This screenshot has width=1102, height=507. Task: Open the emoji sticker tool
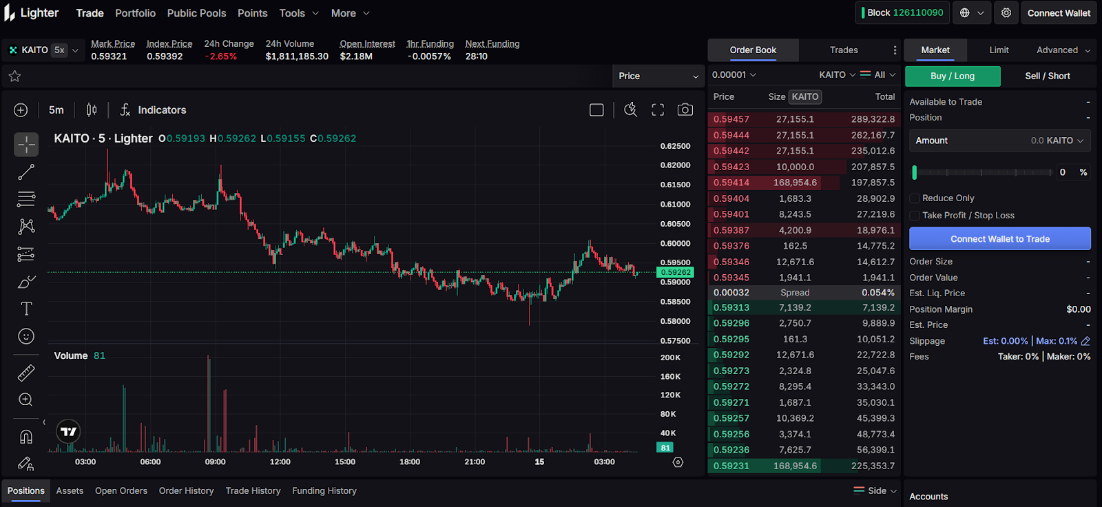pyautogui.click(x=26, y=336)
